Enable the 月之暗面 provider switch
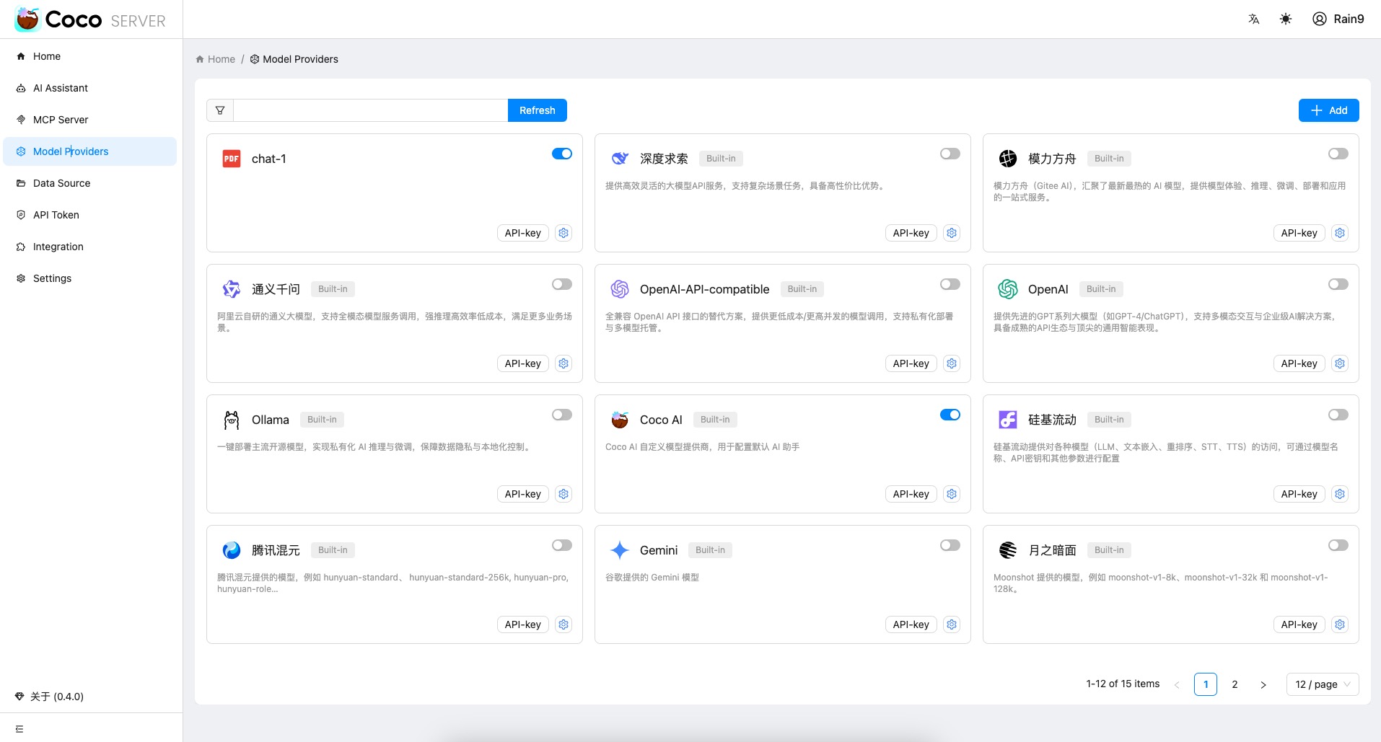This screenshot has height=742, width=1381. point(1338,545)
